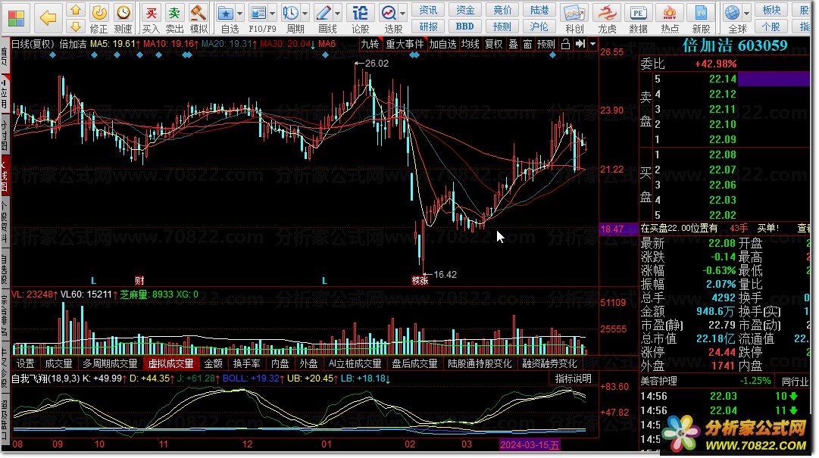The image size is (819, 458).
Task: Click the 板块 sector button
Action: coord(771,10)
